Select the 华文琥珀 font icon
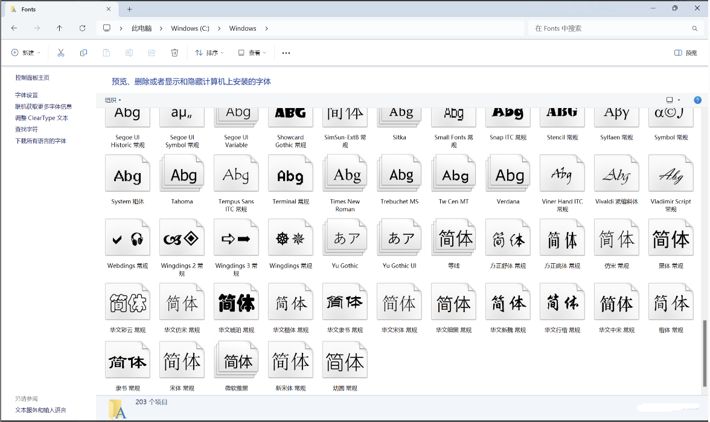The image size is (710, 422). [x=237, y=302]
